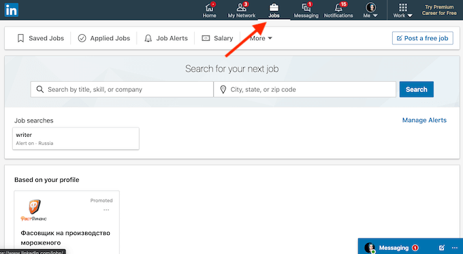Click the 'Based on your profile' heading
This screenshot has width=463, height=254.
click(x=47, y=180)
